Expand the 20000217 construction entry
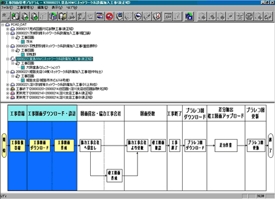275x199 pixels. click(x=8, y=29)
